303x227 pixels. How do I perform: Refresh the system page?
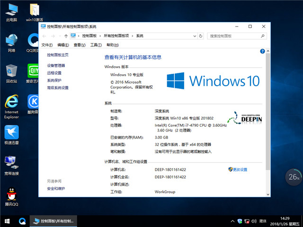coord(201,36)
